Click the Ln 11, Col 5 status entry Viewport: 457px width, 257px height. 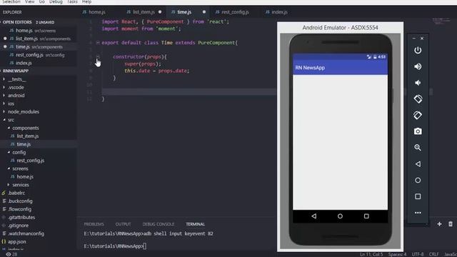[x=371, y=254]
